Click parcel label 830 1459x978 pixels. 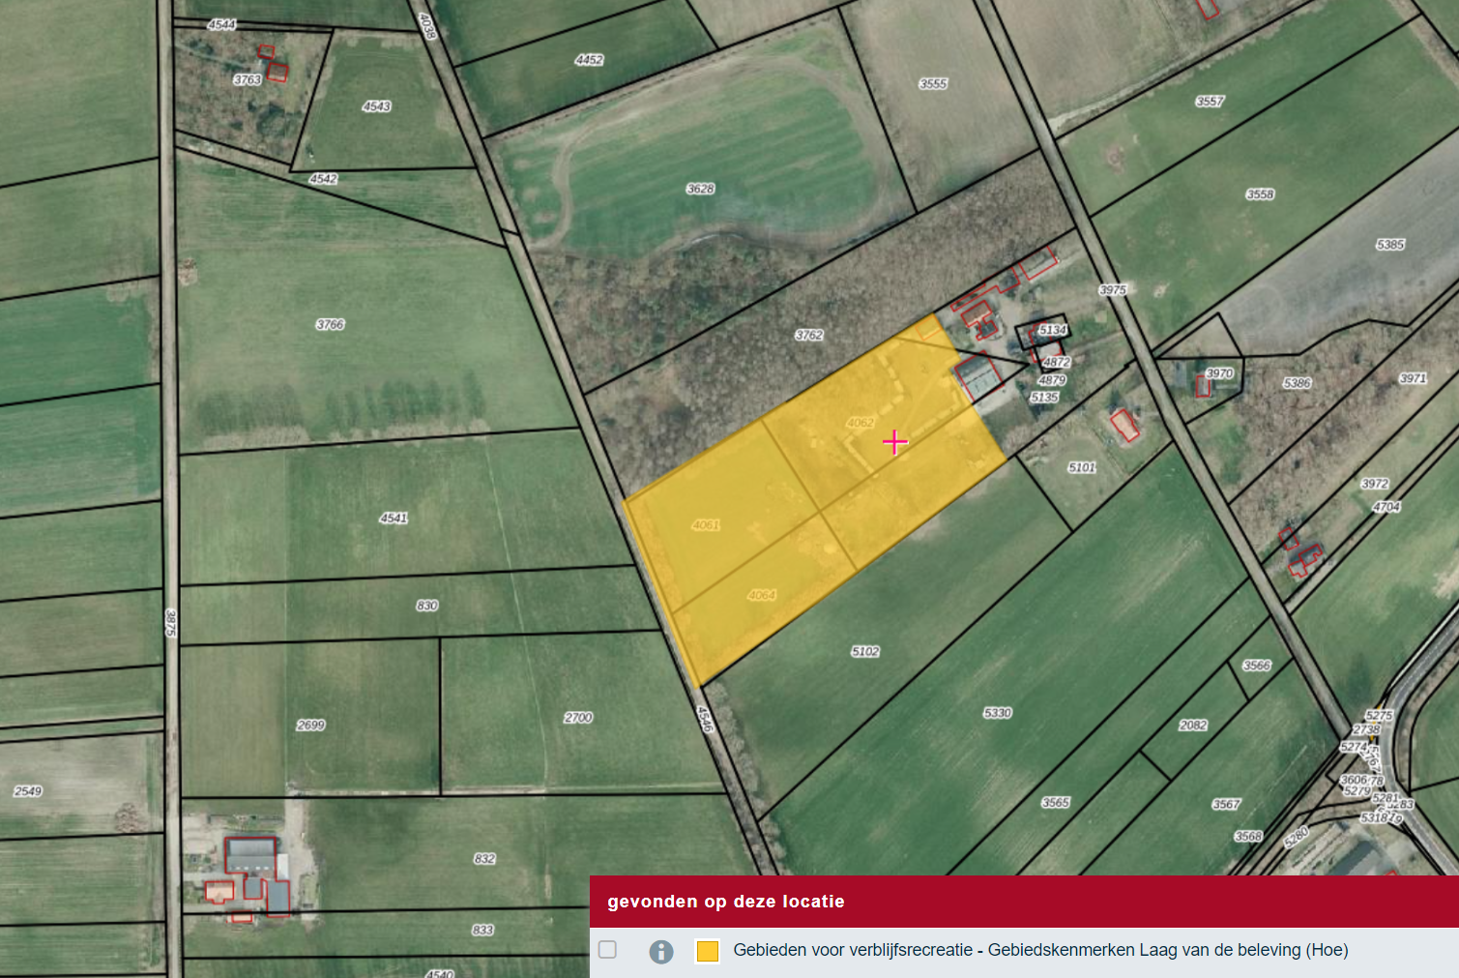pos(427,606)
